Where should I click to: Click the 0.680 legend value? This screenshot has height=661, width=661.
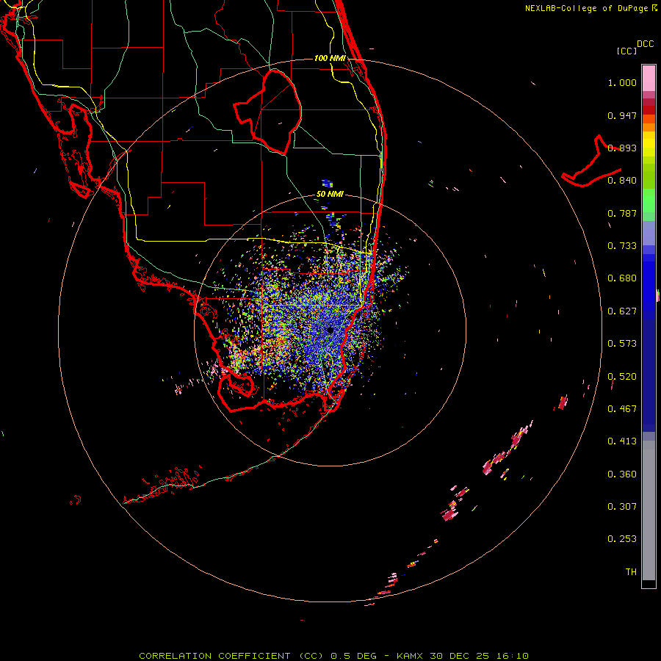tap(622, 278)
